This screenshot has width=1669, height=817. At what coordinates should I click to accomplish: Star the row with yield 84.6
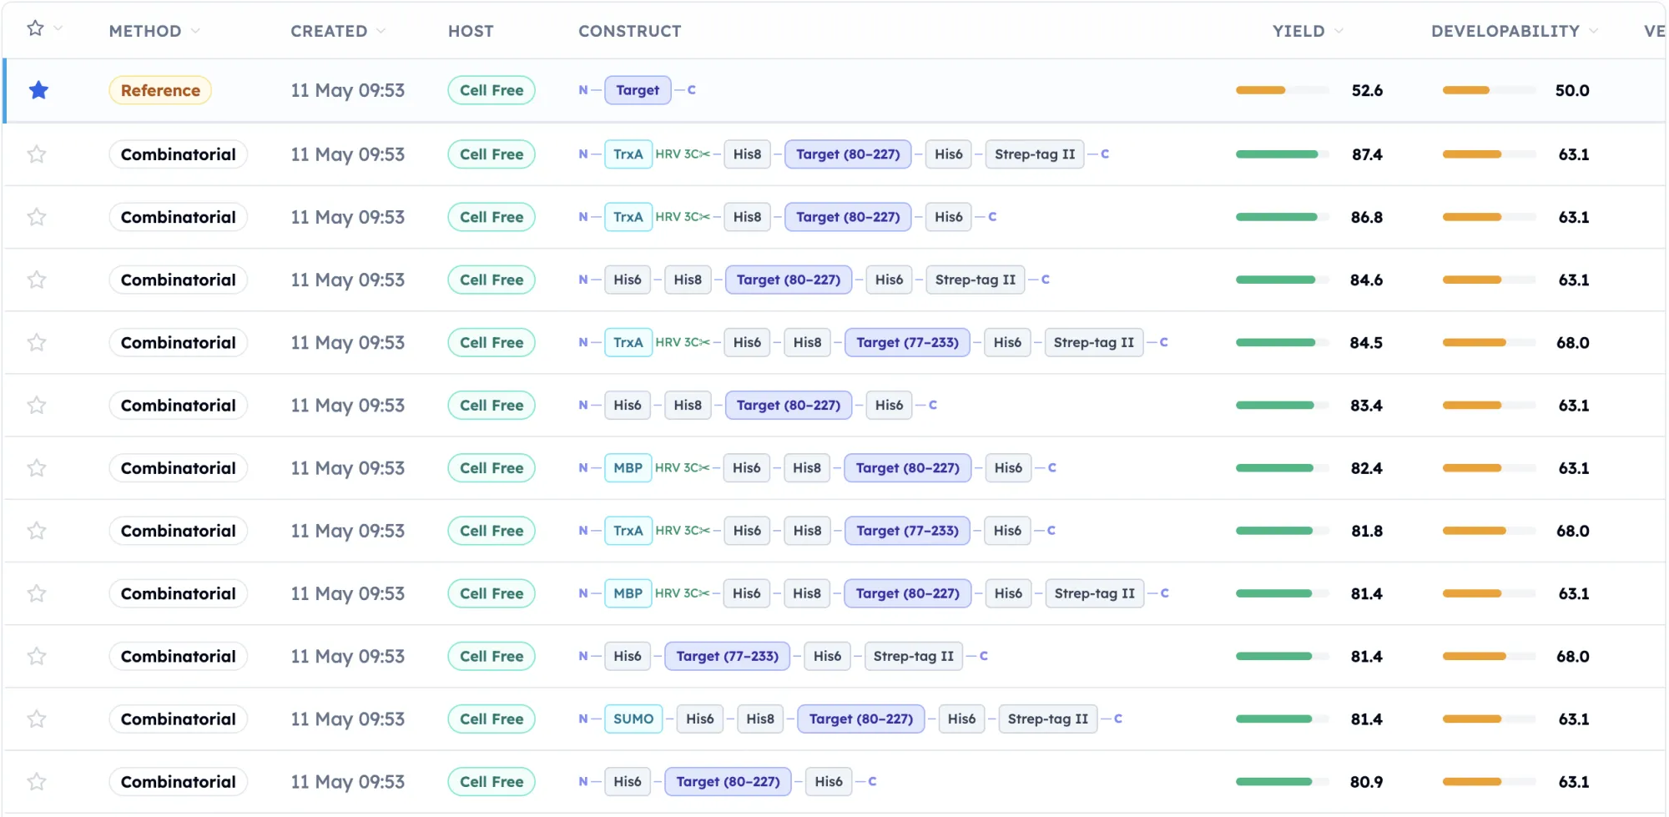click(x=37, y=280)
